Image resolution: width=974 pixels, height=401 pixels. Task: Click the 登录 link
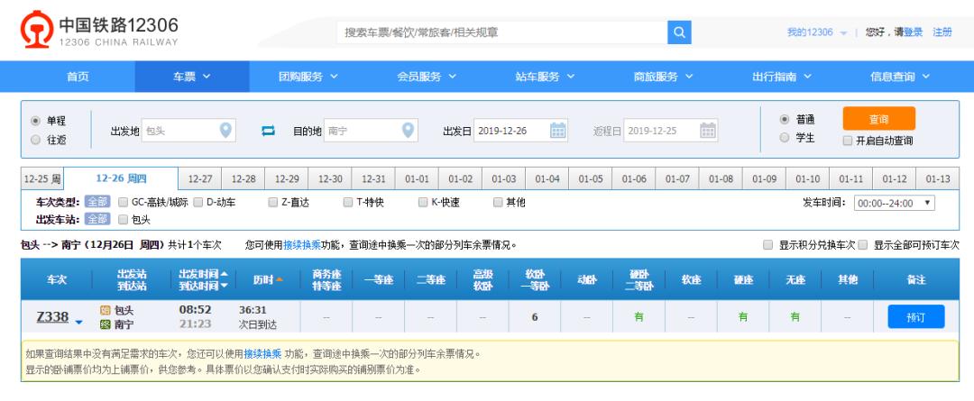click(913, 32)
